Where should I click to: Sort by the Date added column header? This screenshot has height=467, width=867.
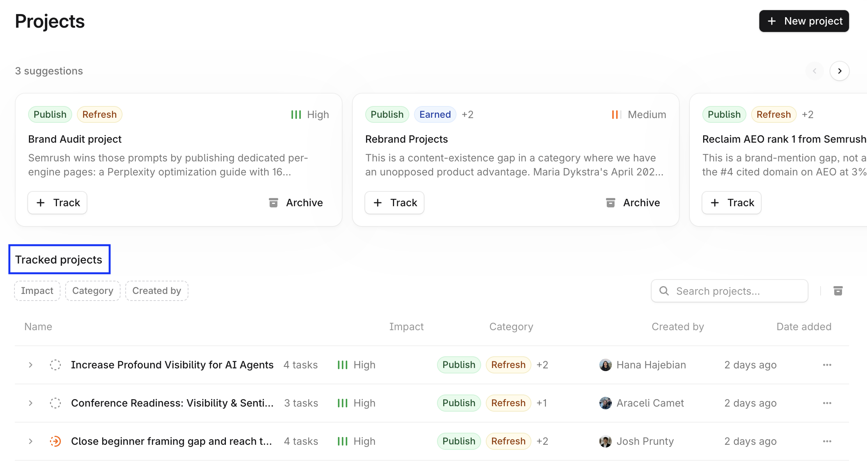point(804,327)
